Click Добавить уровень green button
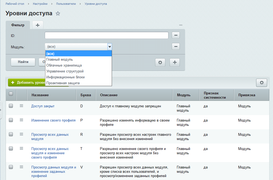 tap(27, 82)
